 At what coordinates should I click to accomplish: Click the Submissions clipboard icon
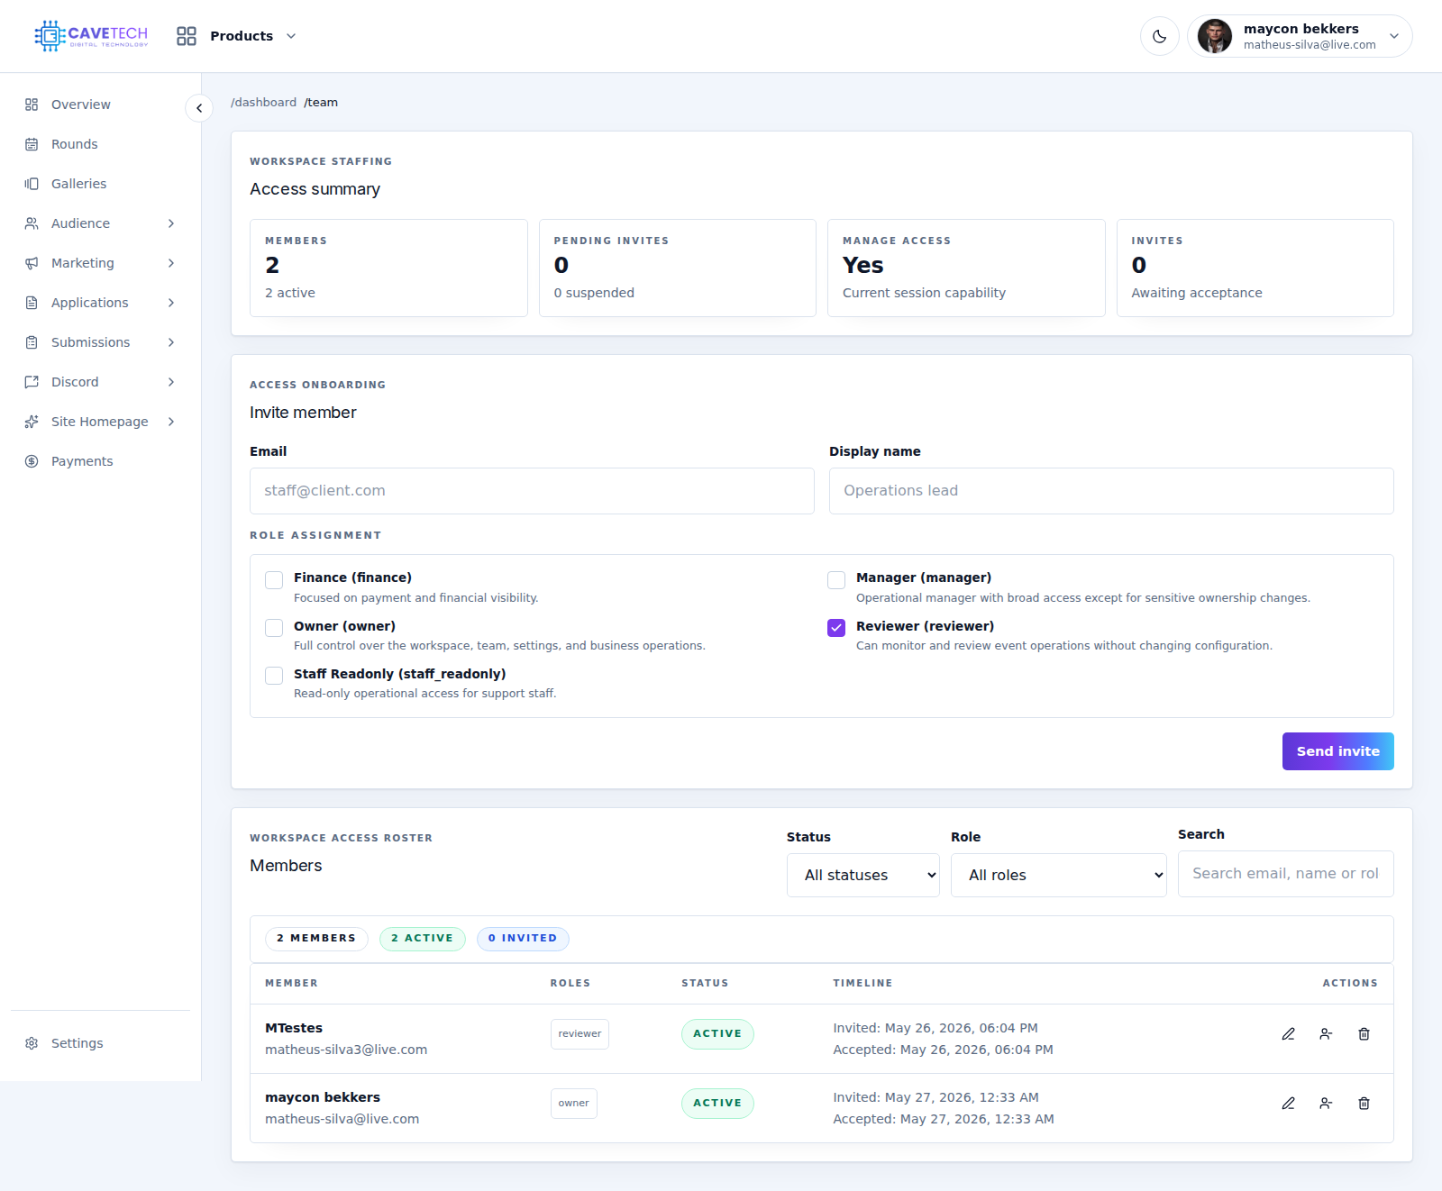tap(32, 342)
